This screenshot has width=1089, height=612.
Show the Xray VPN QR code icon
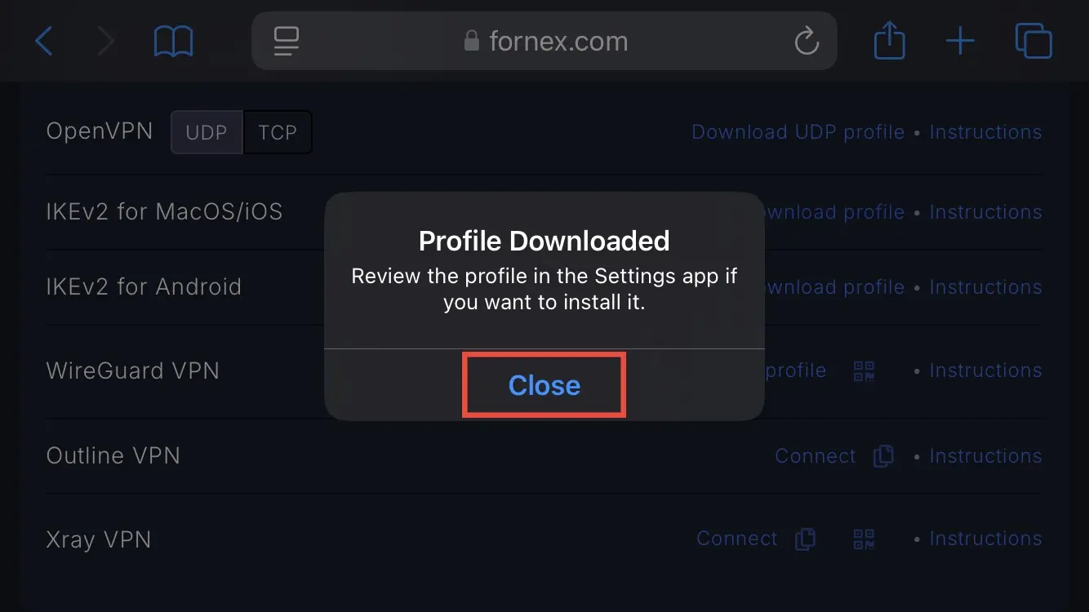[864, 539]
